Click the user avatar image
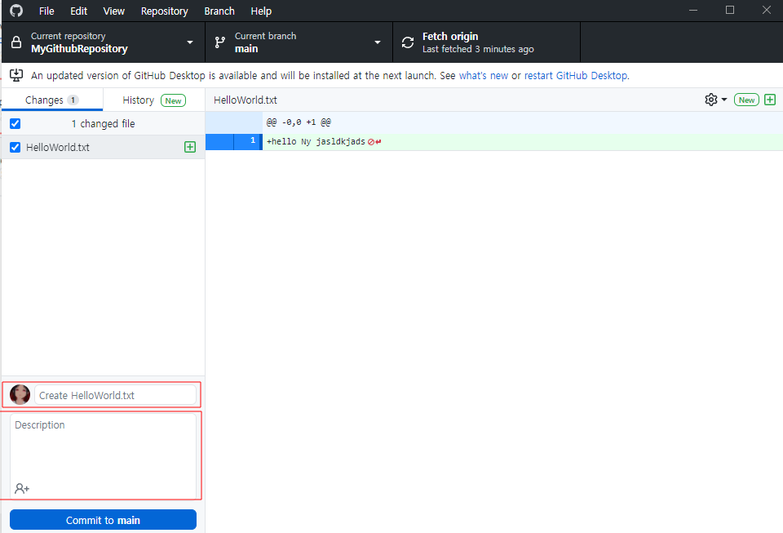 [x=20, y=394]
